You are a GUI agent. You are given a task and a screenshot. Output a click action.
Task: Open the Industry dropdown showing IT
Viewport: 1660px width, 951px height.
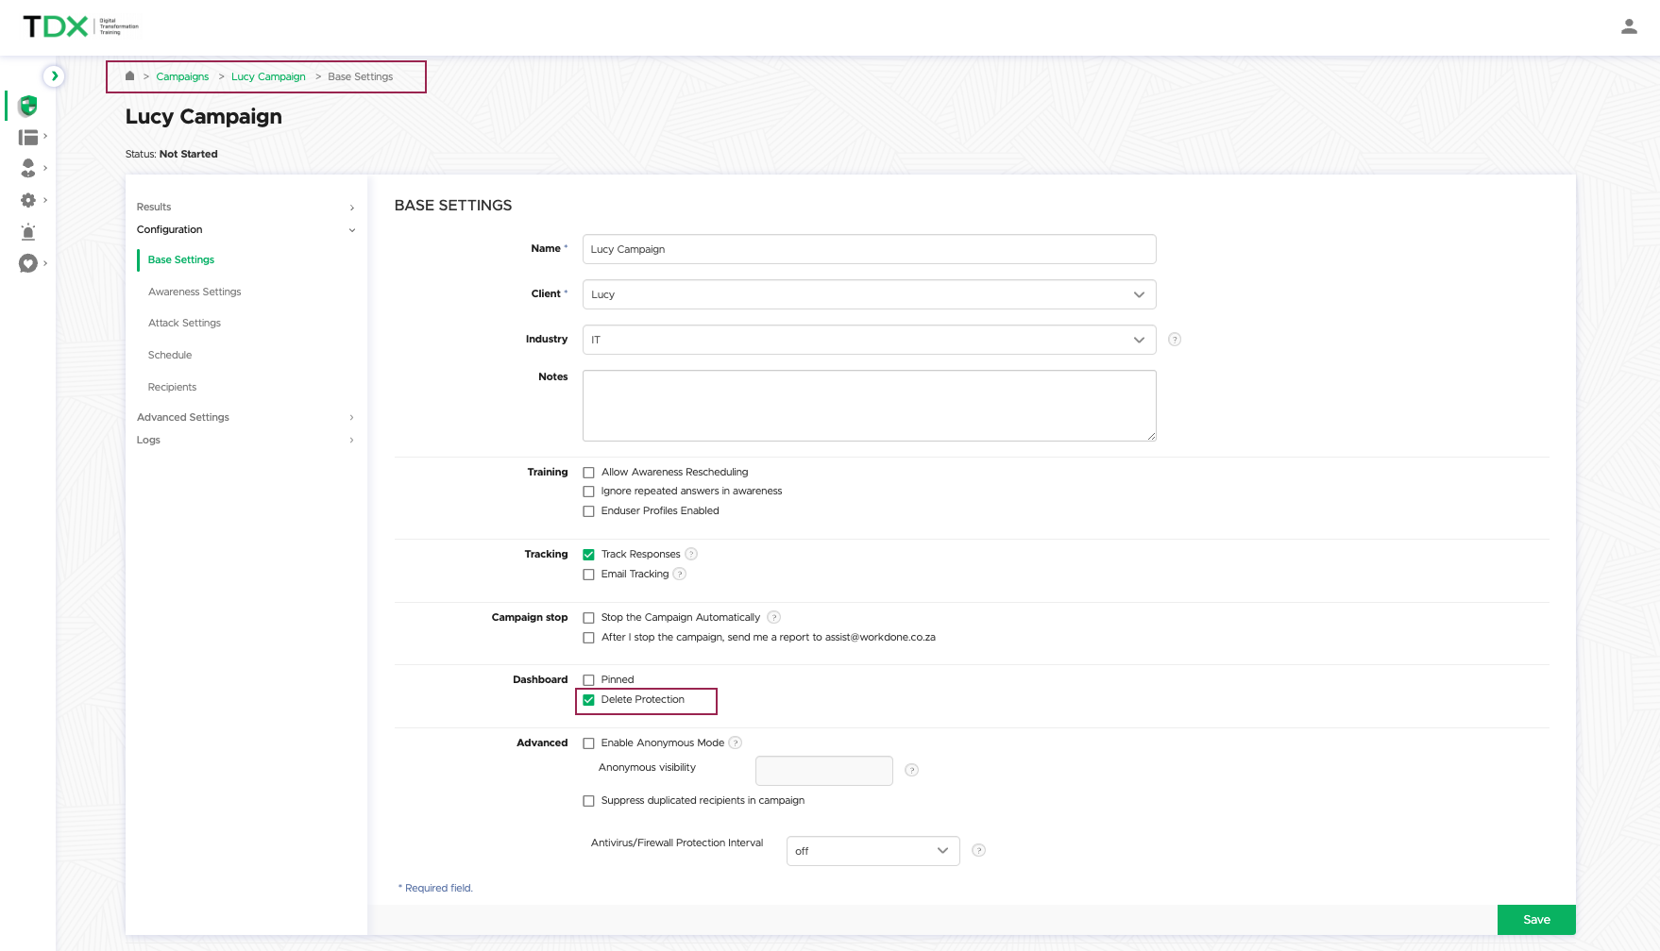pyautogui.click(x=869, y=340)
